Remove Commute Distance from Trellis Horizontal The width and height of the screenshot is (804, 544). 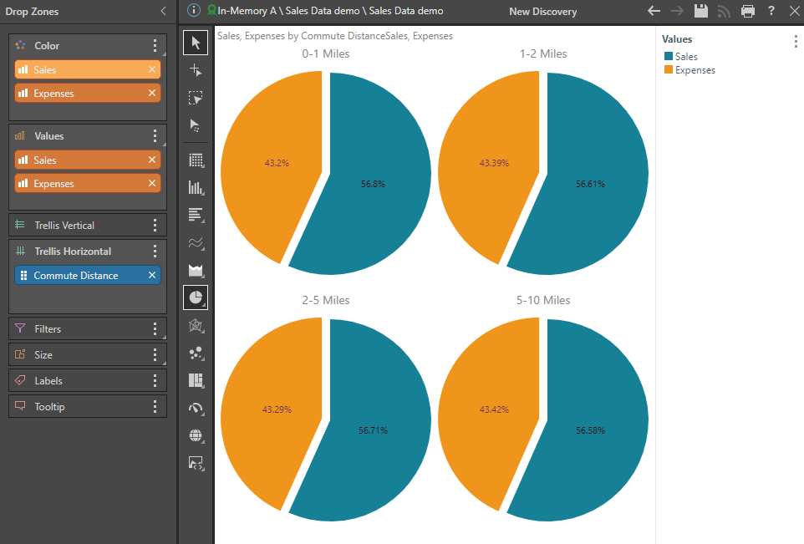point(152,276)
